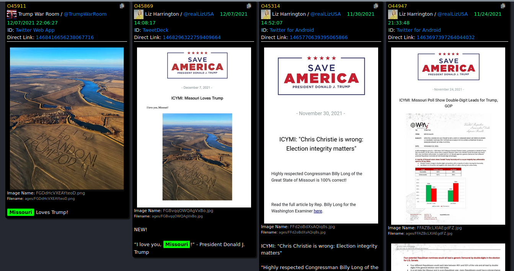The width and height of the screenshot is (514, 271).
Task: Click the "NEW!" text in post O45869
Action: pos(140,230)
